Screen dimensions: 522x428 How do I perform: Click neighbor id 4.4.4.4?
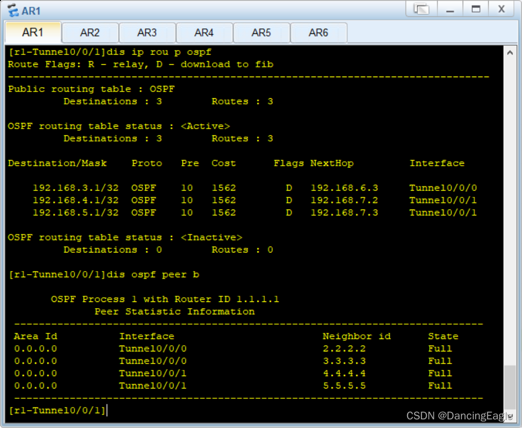click(344, 373)
